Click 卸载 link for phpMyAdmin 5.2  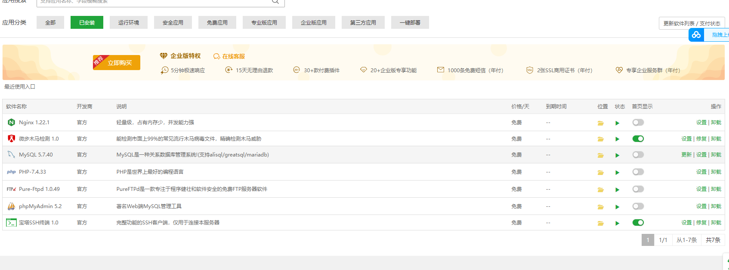[716, 206]
